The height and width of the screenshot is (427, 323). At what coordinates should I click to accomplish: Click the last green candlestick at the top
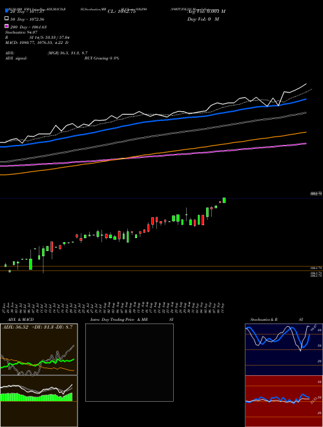224,200
